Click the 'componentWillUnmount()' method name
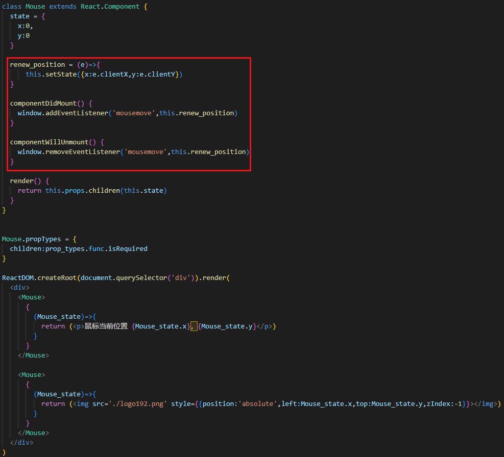Viewport: 504px width, 457px height. coord(53,142)
